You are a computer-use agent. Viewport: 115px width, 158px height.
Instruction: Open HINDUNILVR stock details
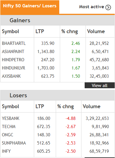(x=13, y=68)
